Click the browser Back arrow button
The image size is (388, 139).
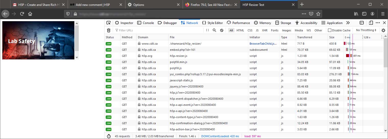pos(5,14)
